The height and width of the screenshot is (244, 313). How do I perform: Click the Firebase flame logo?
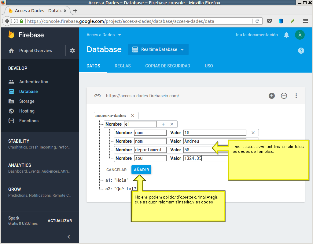pos(11,35)
